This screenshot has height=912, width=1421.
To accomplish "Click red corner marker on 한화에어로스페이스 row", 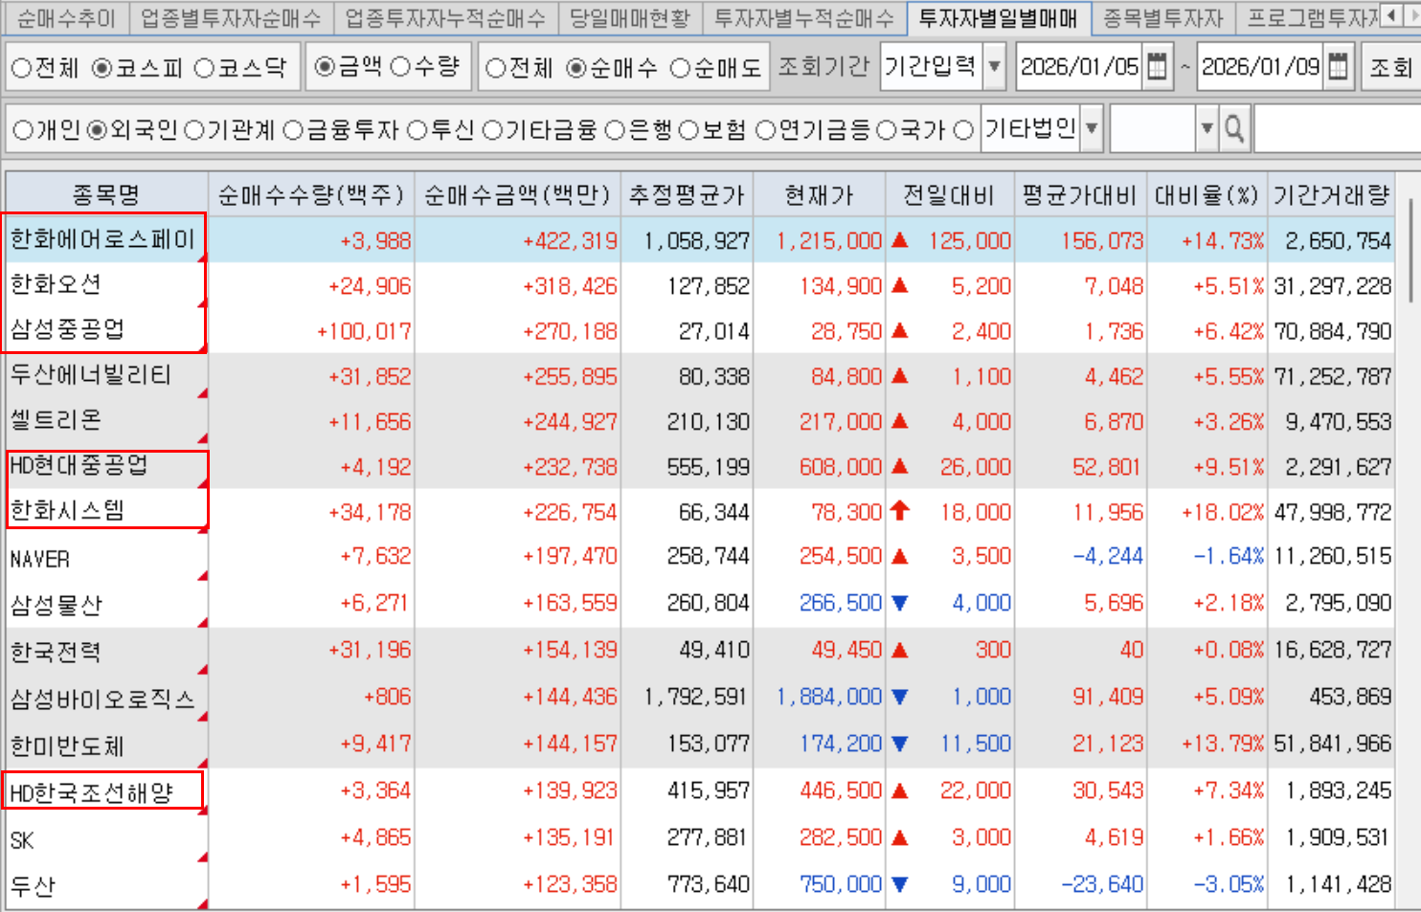I will tap(202, 257).
